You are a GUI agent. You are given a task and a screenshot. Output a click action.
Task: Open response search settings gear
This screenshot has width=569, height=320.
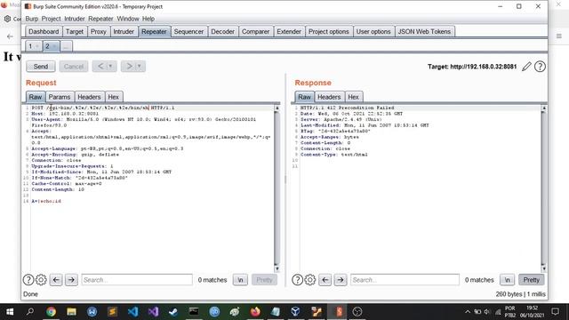coord(310,280)
